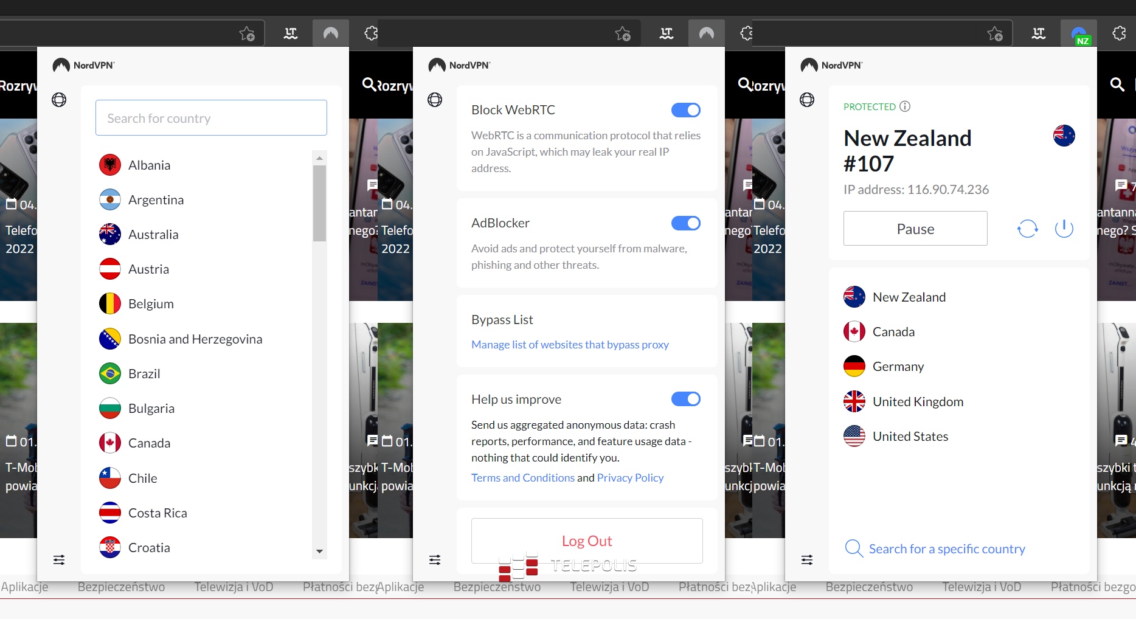Click the Search for country input field
Screen dimensions: 1136x619
[211, 118]
